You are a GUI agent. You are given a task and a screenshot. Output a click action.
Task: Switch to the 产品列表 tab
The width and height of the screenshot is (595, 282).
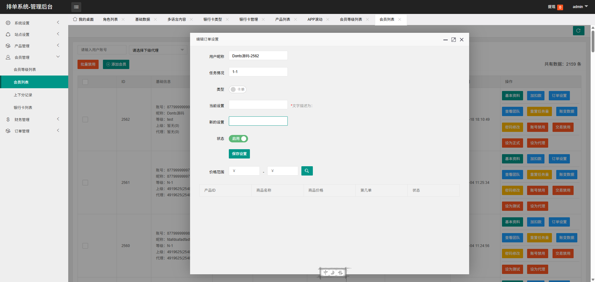point(282,19)
